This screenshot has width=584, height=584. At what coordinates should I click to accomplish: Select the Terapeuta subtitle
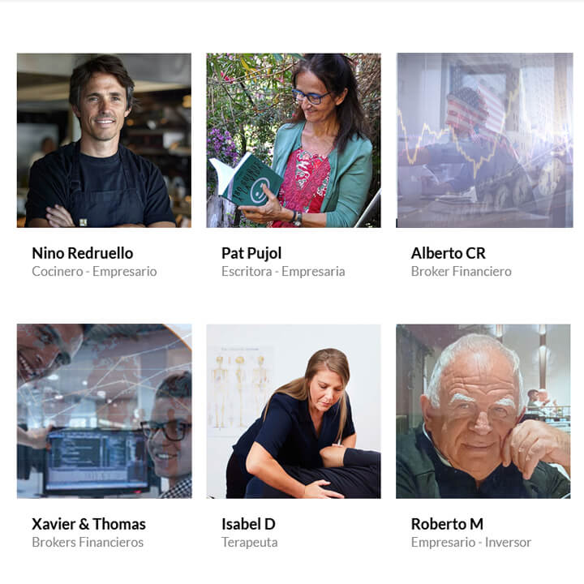(250, 543)
